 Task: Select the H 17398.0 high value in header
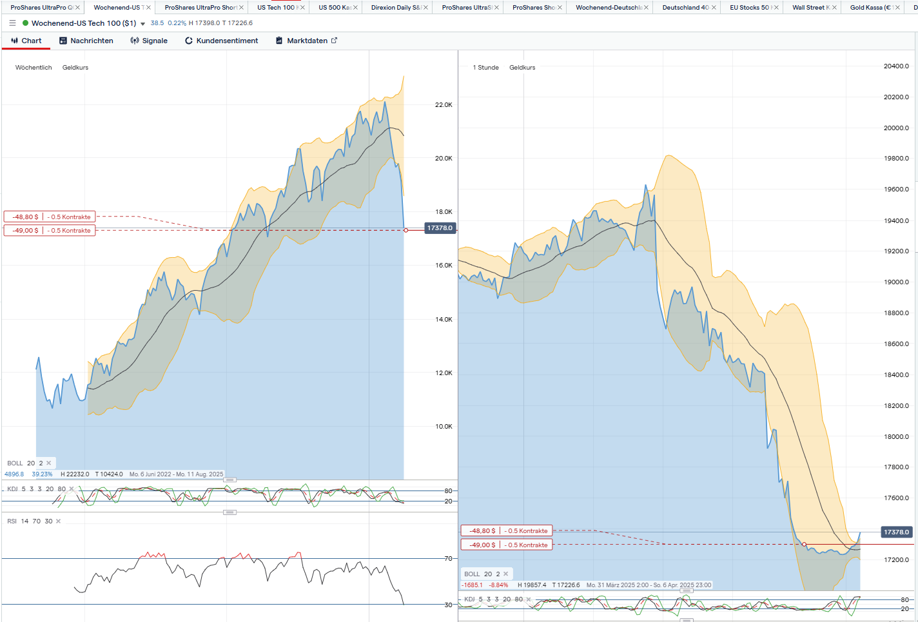click(204, 23)
